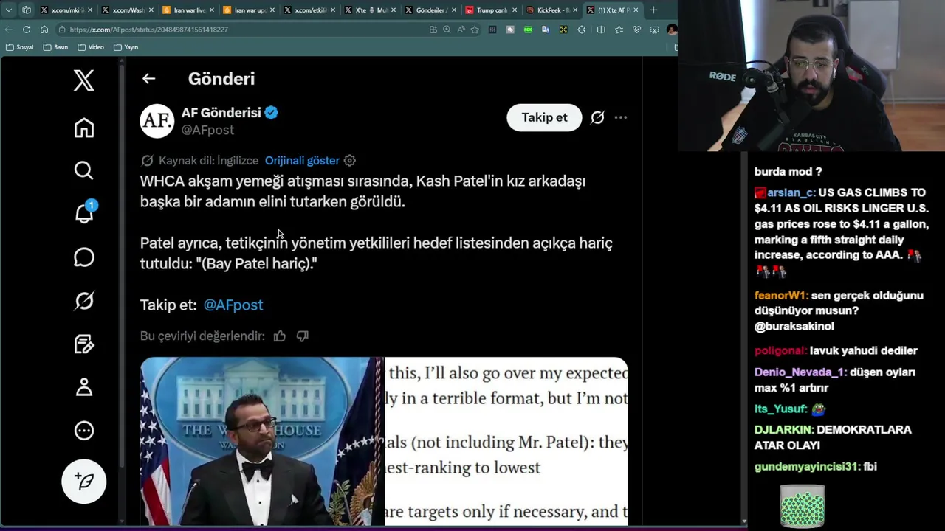Screen dimensions: 945x531
Task: Click Orijinali göster link
Action: click(x=302, y=161)
